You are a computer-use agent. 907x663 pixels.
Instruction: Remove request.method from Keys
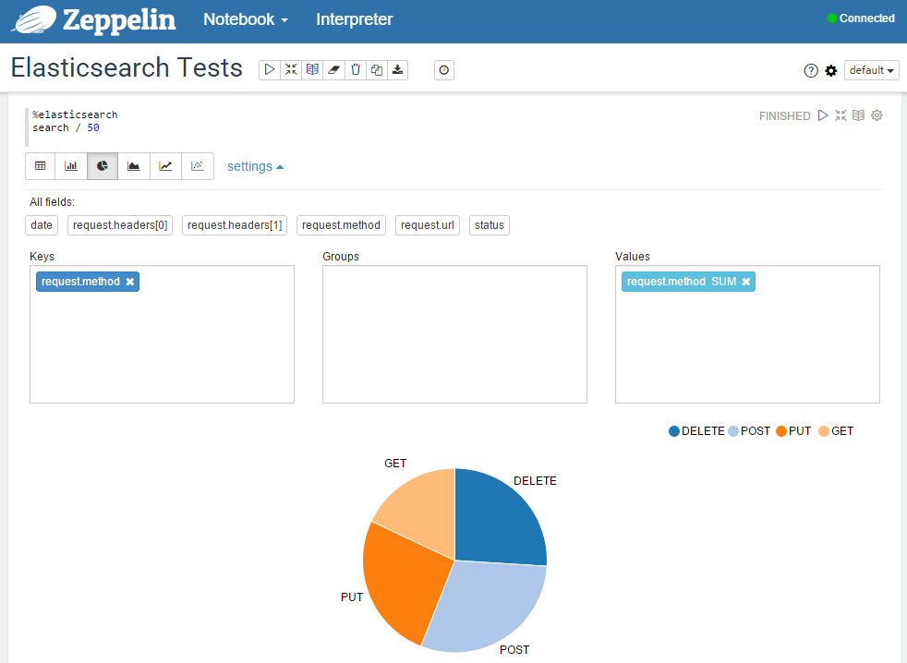point(130,282)
